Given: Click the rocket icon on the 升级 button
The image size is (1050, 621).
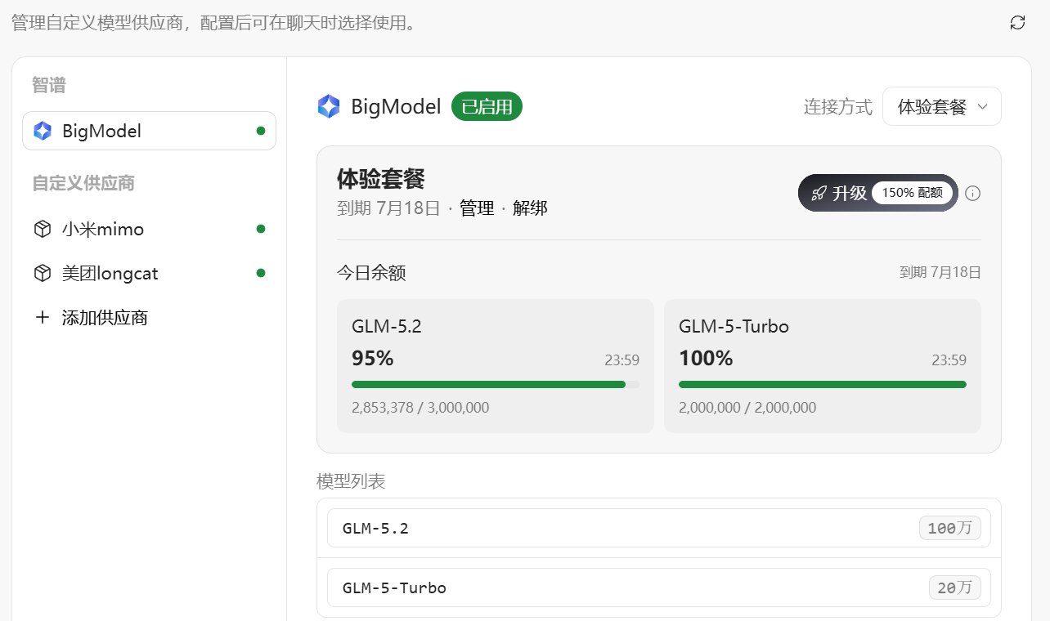Looking at the screenshot, I should [x=819, y=194].
